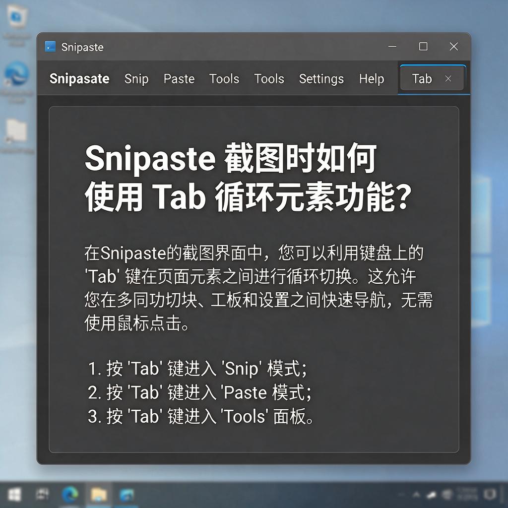Screen dimensions: 508x508
Task: Click step 3 mentioning 'Tools' 面板
Action: click(x=200, y=416)
